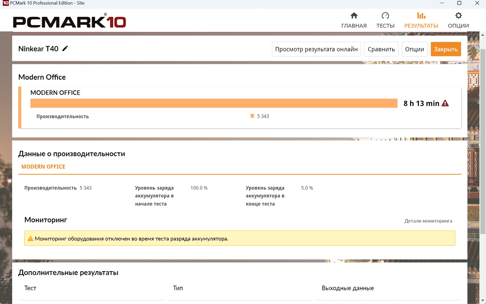Open the gear icon for Опции
Screen dimensions: 486x304
[458, 16]
